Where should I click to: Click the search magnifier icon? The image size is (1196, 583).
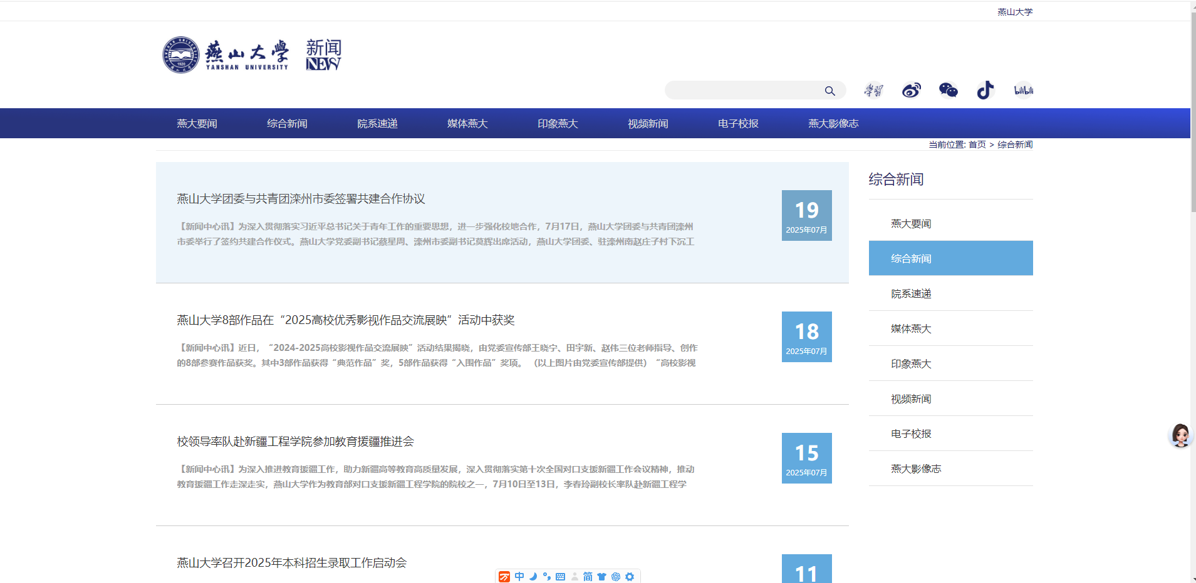pyautogui.click(x=829, y=91)
